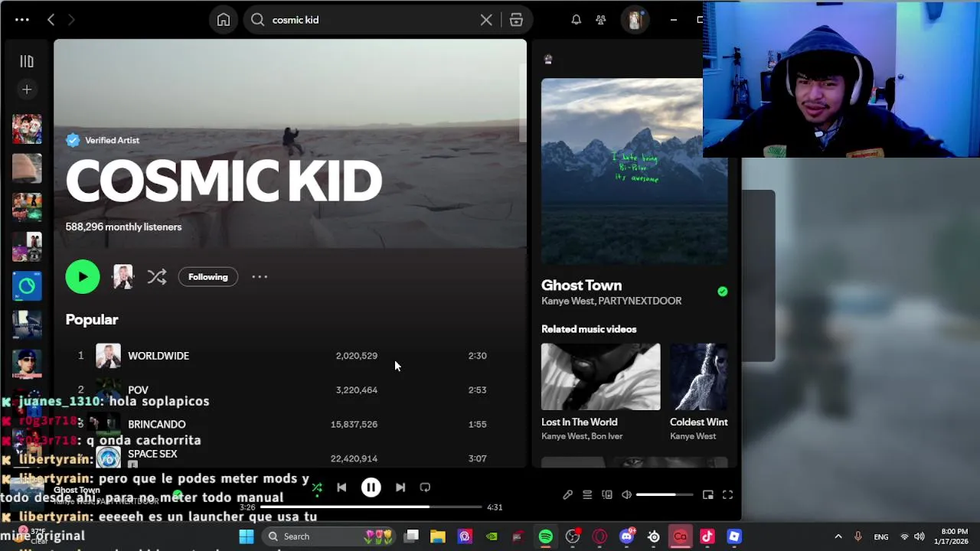Open the Coldest Wint music video thumbnail
Screen dimensions: 980x551
coord(698,377)
